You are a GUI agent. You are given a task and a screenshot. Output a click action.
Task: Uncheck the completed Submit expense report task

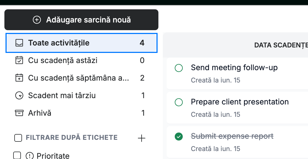coord(179,137)
